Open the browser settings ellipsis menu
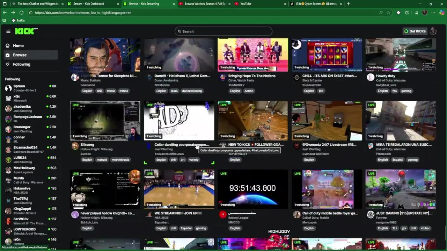447x251 pixels. tap(433, 13)
